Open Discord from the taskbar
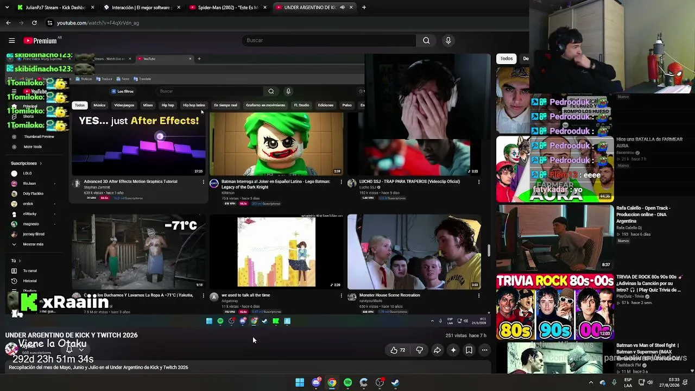Viewport: 695px width, 391px height. point(316,382)
